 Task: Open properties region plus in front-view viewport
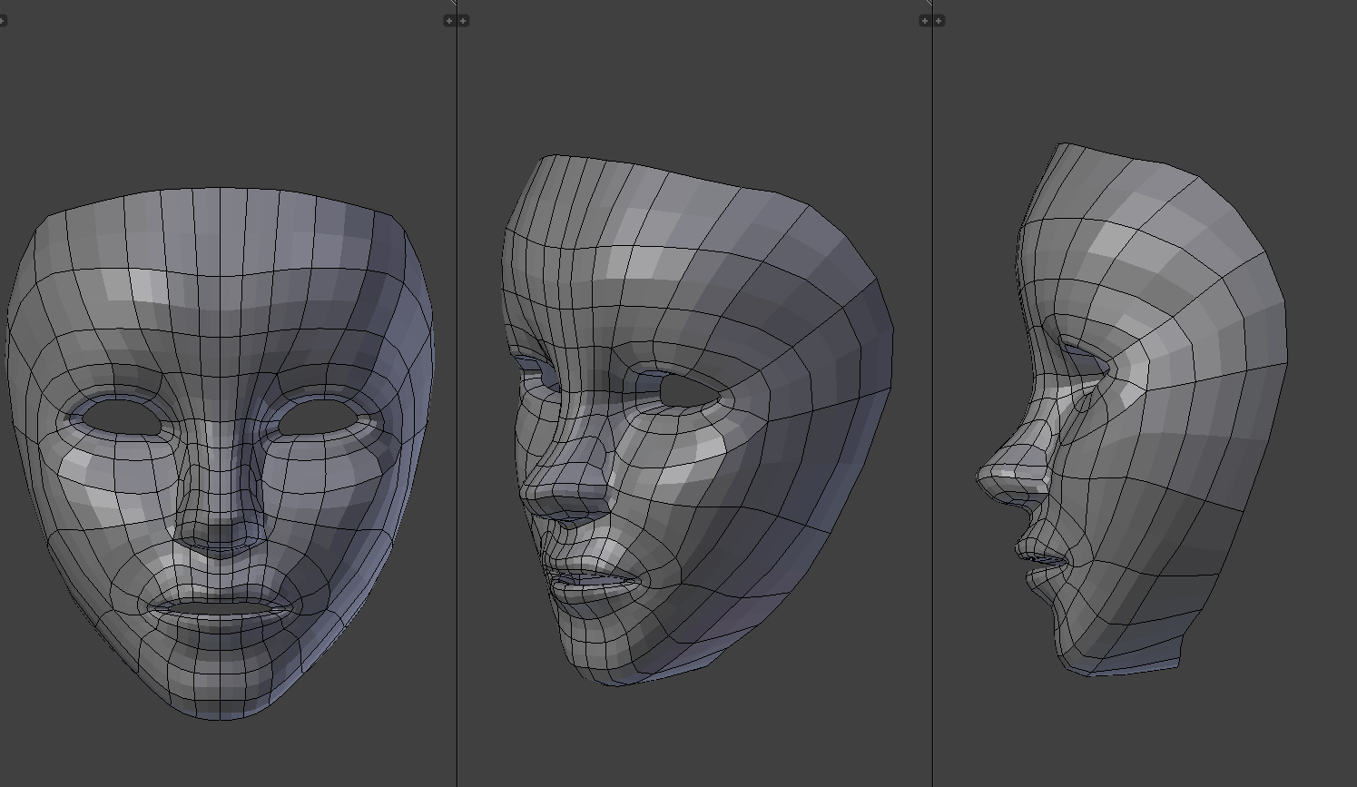(448, 20)
